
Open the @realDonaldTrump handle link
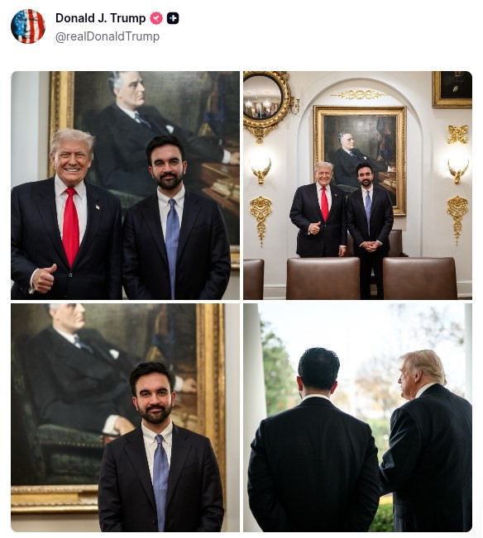(108, 36)
